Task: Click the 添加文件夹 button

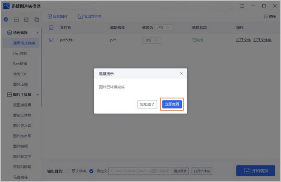Action: 90,16
